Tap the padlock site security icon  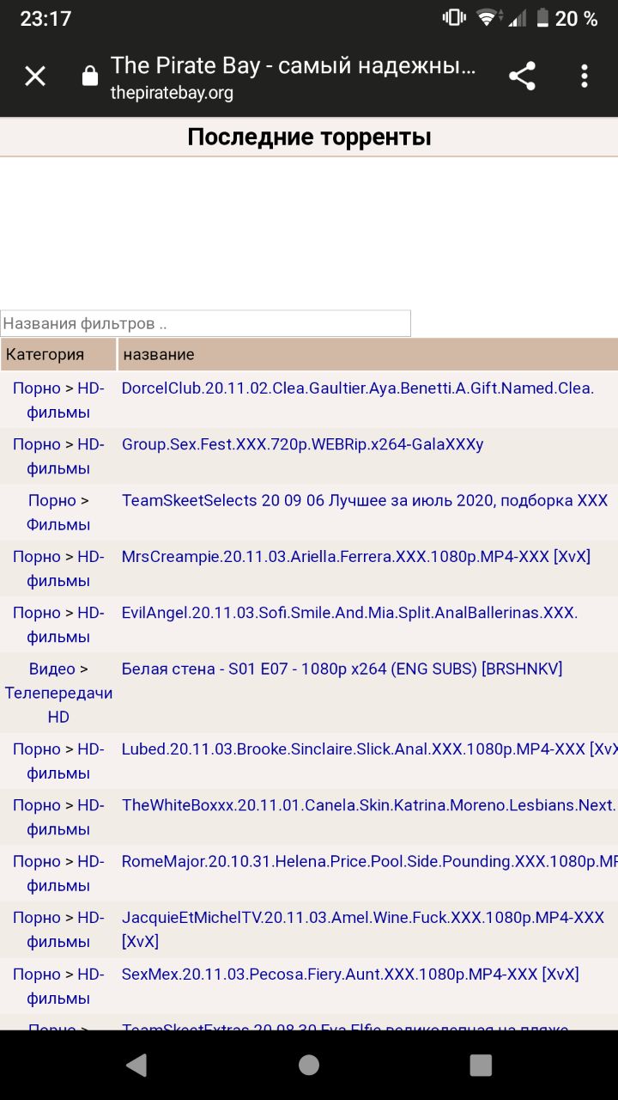[x=89, y=76]
